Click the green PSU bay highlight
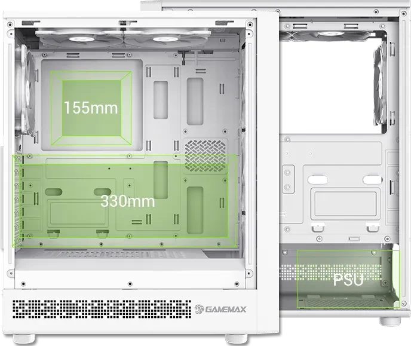This screenshot has height=346, width=411. (x=348, y=278)
